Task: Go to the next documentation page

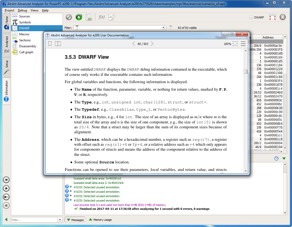Action: pos(152,44)
